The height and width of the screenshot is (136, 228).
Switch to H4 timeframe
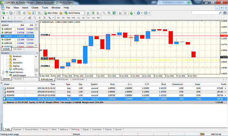83,18
